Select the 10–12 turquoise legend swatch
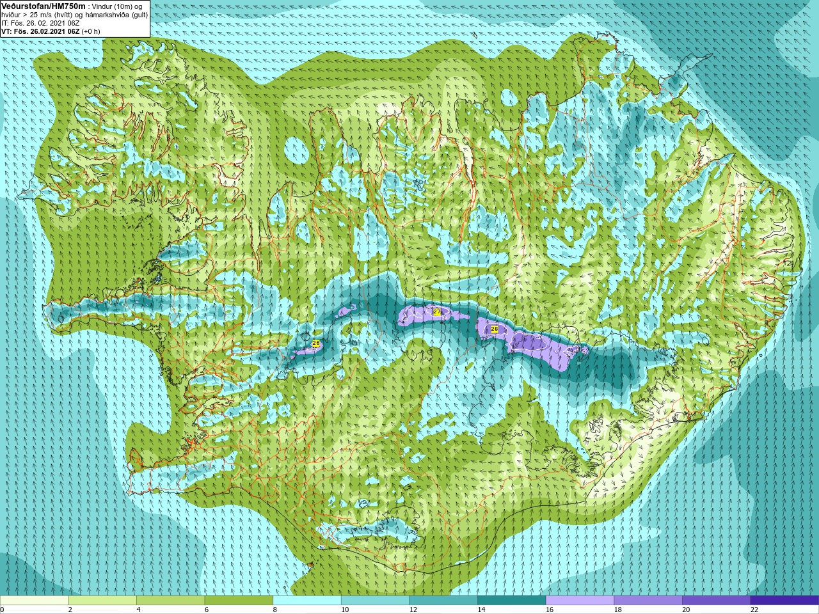This screenshot has width=819, height=614. click(x=375, y=601)
